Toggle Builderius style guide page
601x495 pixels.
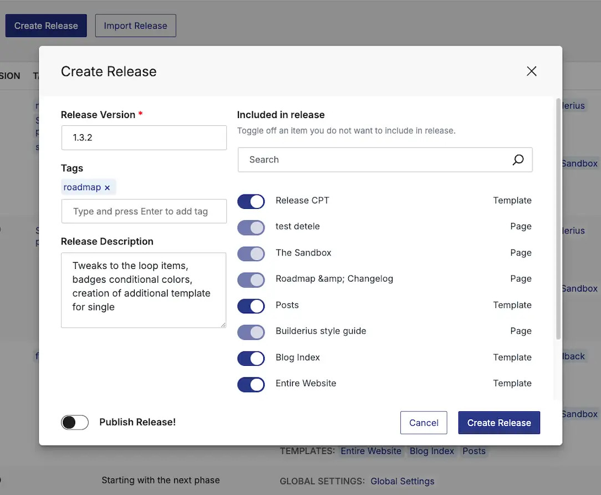pyautogui.click(x=251, y=331)
